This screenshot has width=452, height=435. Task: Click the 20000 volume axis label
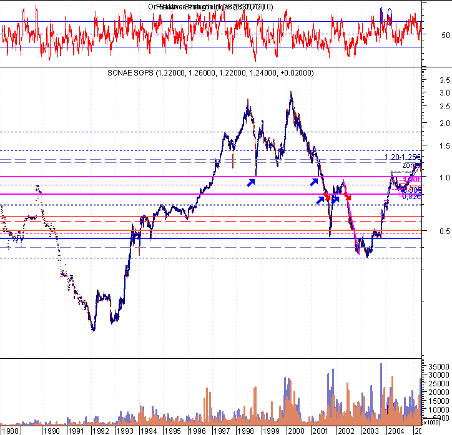coord(439,393)
